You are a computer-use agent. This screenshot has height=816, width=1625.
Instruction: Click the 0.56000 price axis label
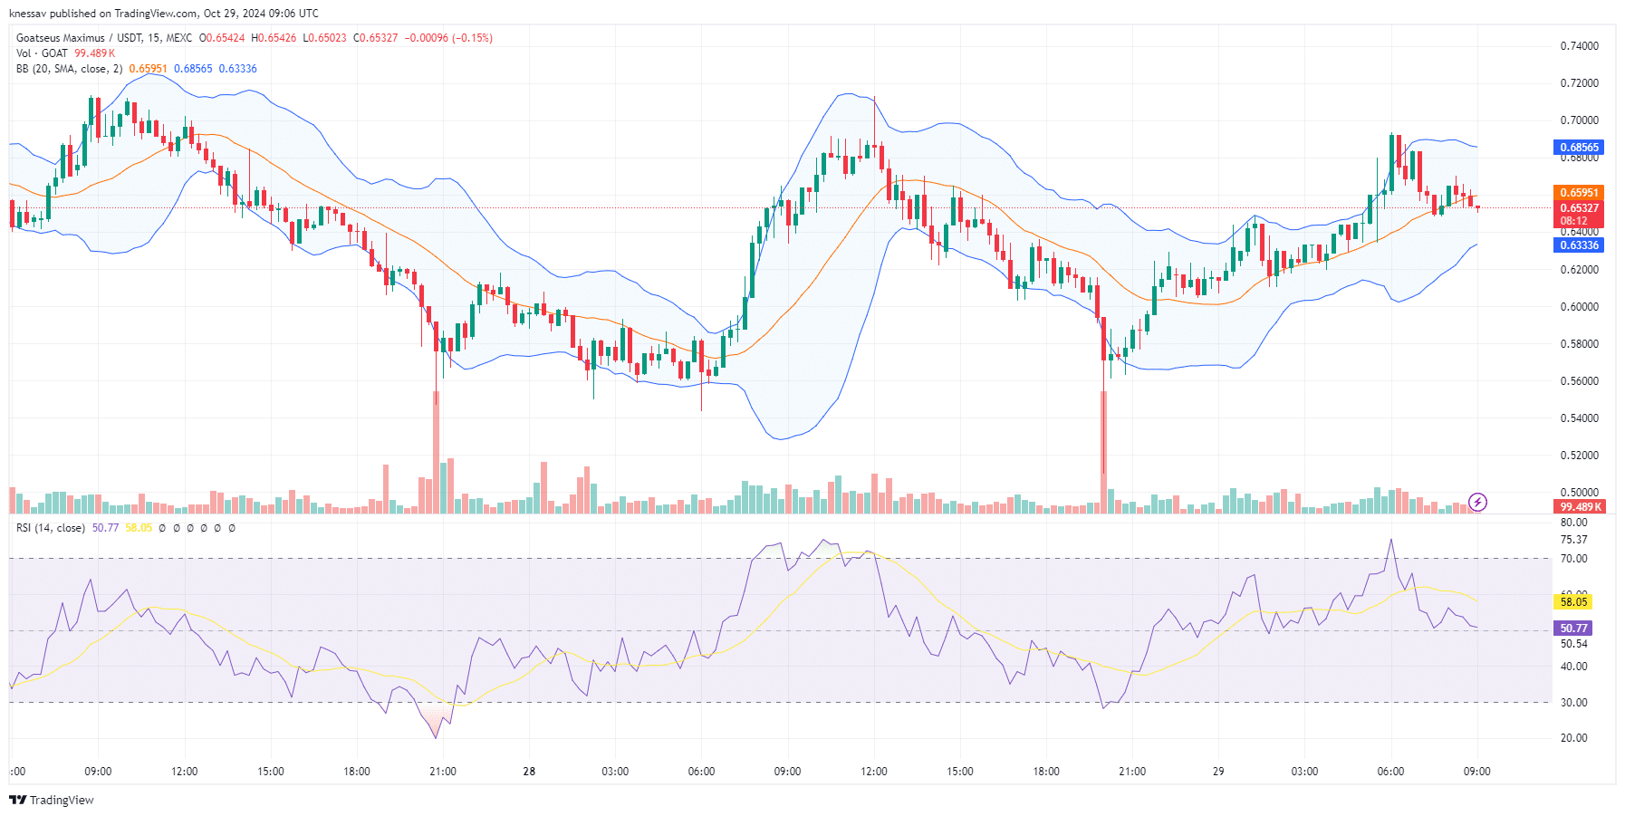click(x=1579, y=381)
